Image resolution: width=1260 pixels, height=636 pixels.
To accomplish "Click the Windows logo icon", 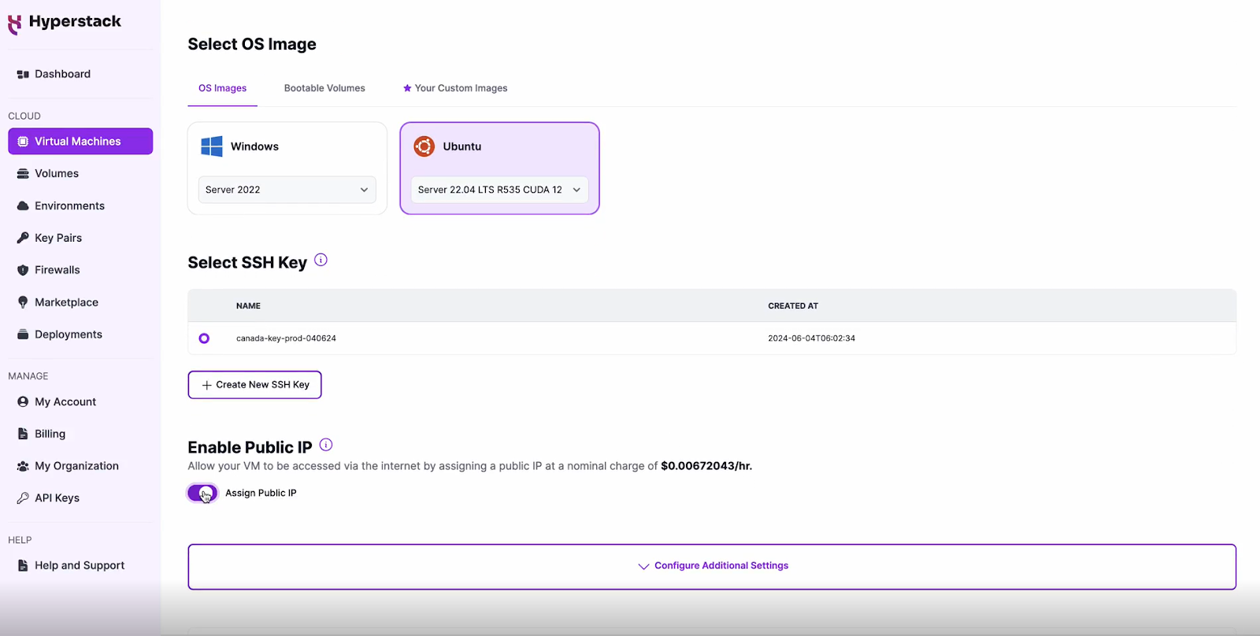I will [212, 146].
